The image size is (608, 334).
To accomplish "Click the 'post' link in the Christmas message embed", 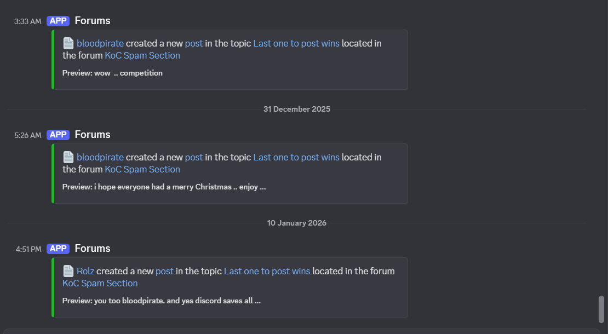I will pos(194,157).
